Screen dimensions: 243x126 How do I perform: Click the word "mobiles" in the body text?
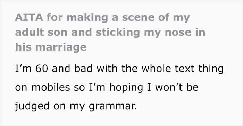click(x=51, y=87)
